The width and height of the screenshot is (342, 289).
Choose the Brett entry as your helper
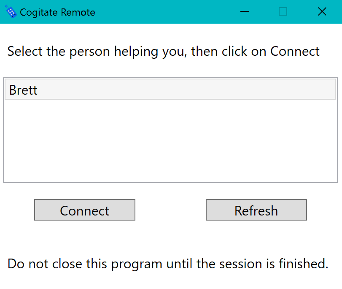[170, 90]
